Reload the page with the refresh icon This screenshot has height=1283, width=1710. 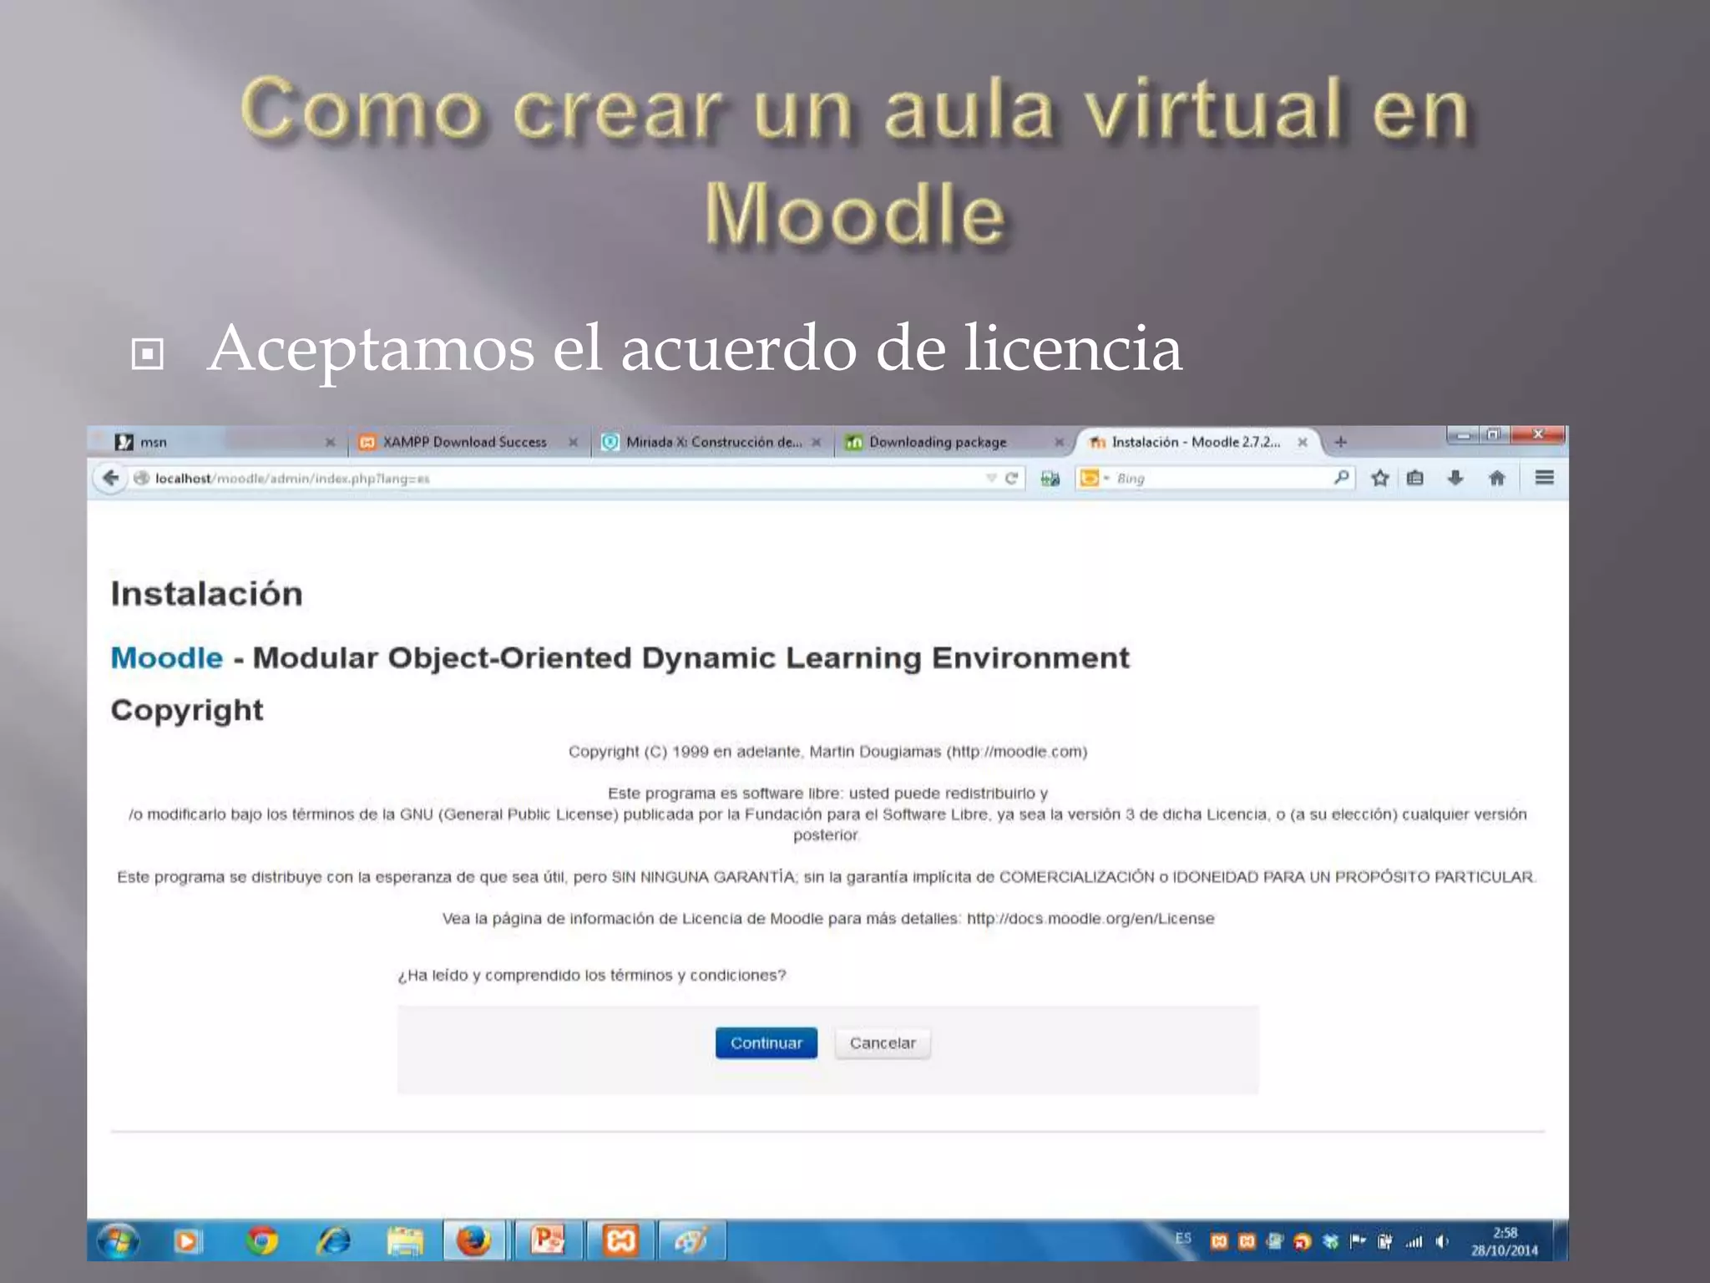1011,479
